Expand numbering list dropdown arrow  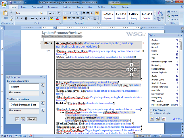(x=74, y=13)
